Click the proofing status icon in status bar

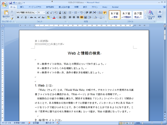[29, 123]
